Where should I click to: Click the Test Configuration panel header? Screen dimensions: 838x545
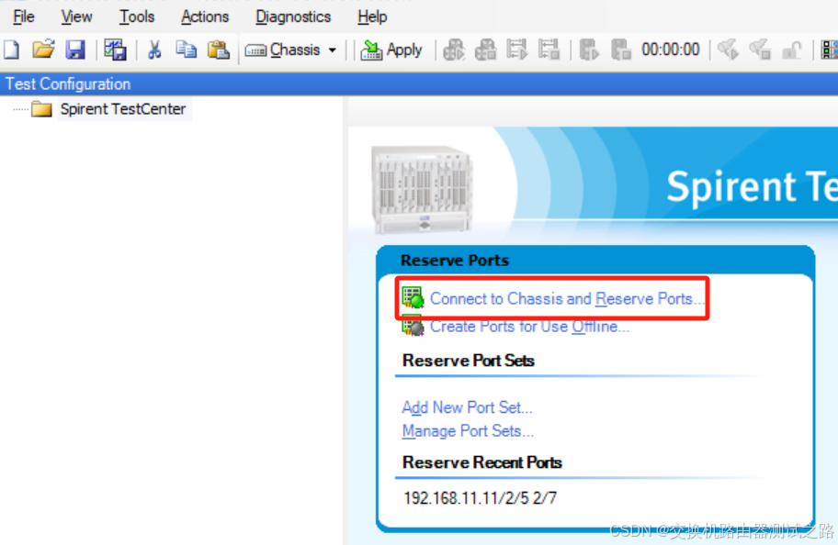(419, 83)
